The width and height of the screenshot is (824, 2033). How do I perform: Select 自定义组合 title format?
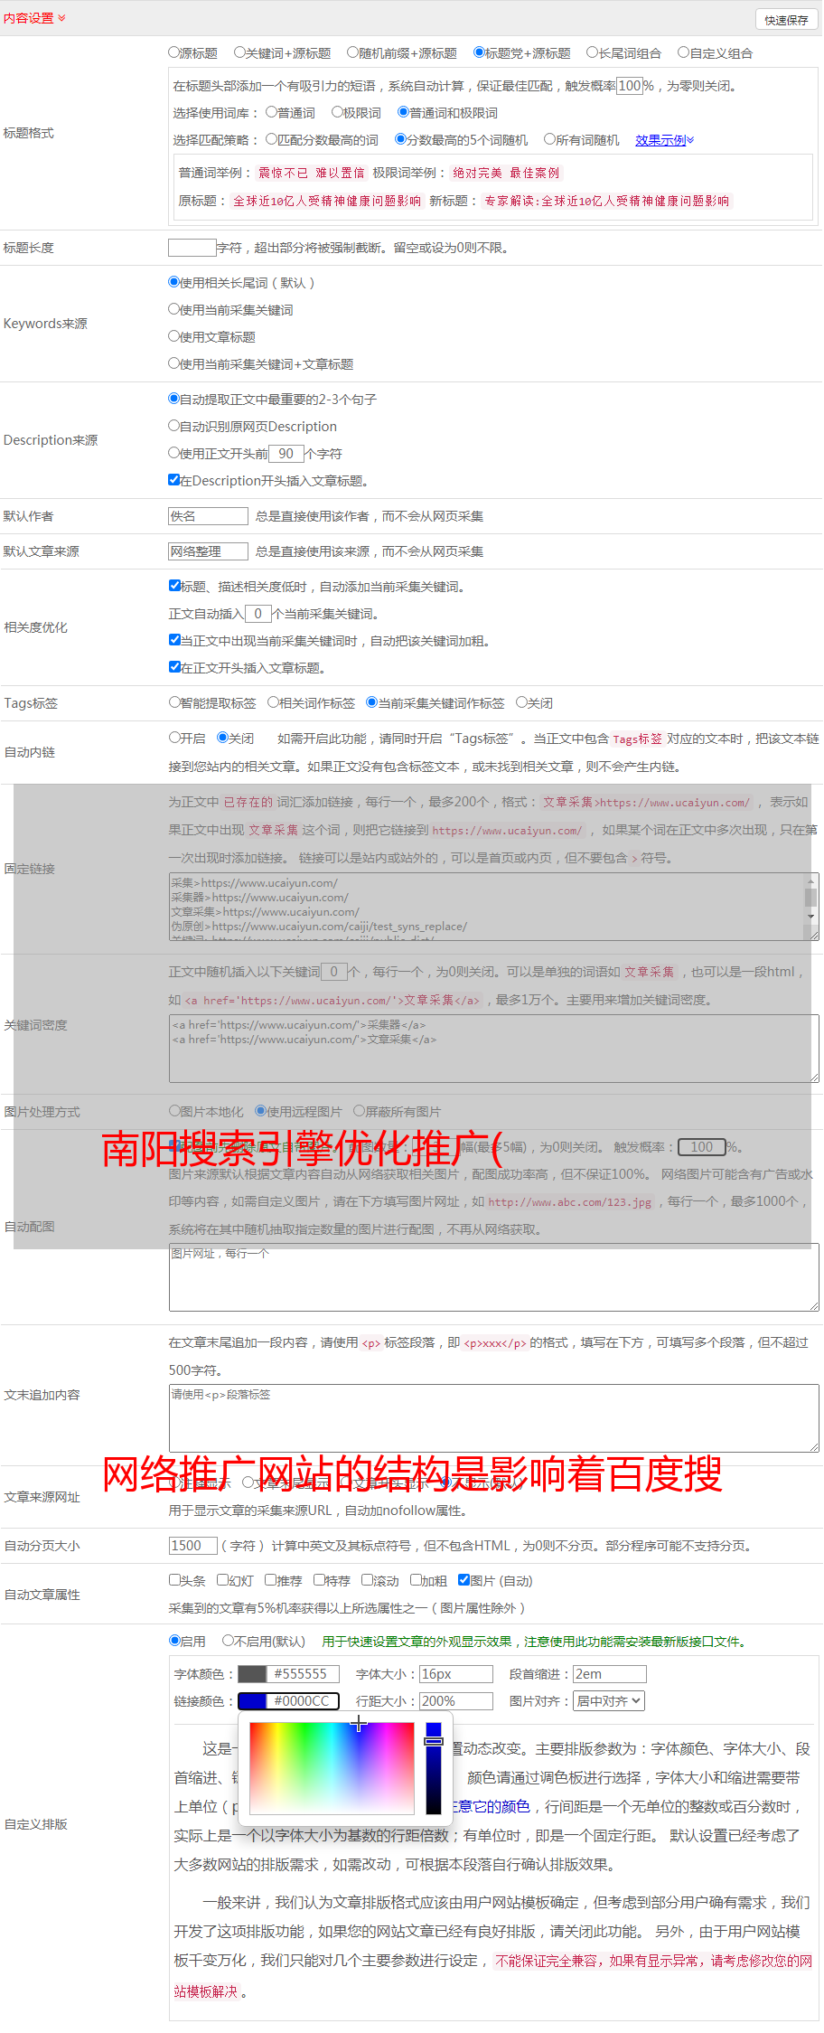(x=684, y=52)
